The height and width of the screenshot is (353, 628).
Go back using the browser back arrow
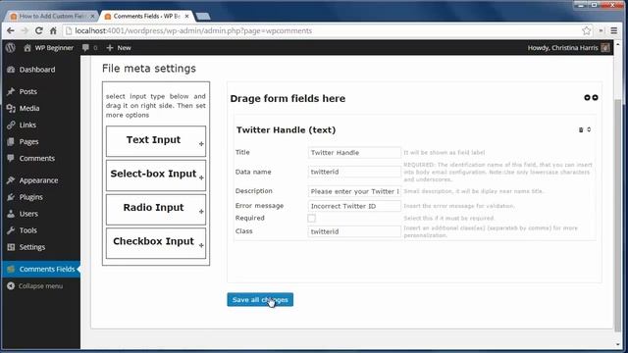coord(11,30)
